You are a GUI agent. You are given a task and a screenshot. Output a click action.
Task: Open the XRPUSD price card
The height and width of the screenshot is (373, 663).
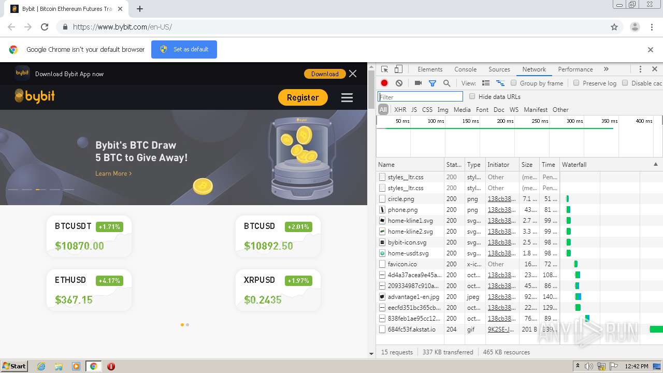point(278,290)
